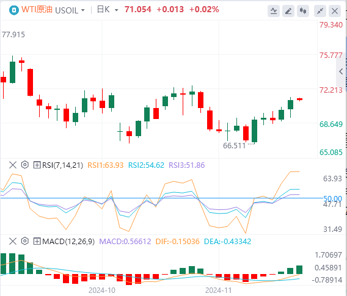Viewport: 347px width, 296px height.
Task: Click the WTI crude oil logo icon
Action: point(14,10)
